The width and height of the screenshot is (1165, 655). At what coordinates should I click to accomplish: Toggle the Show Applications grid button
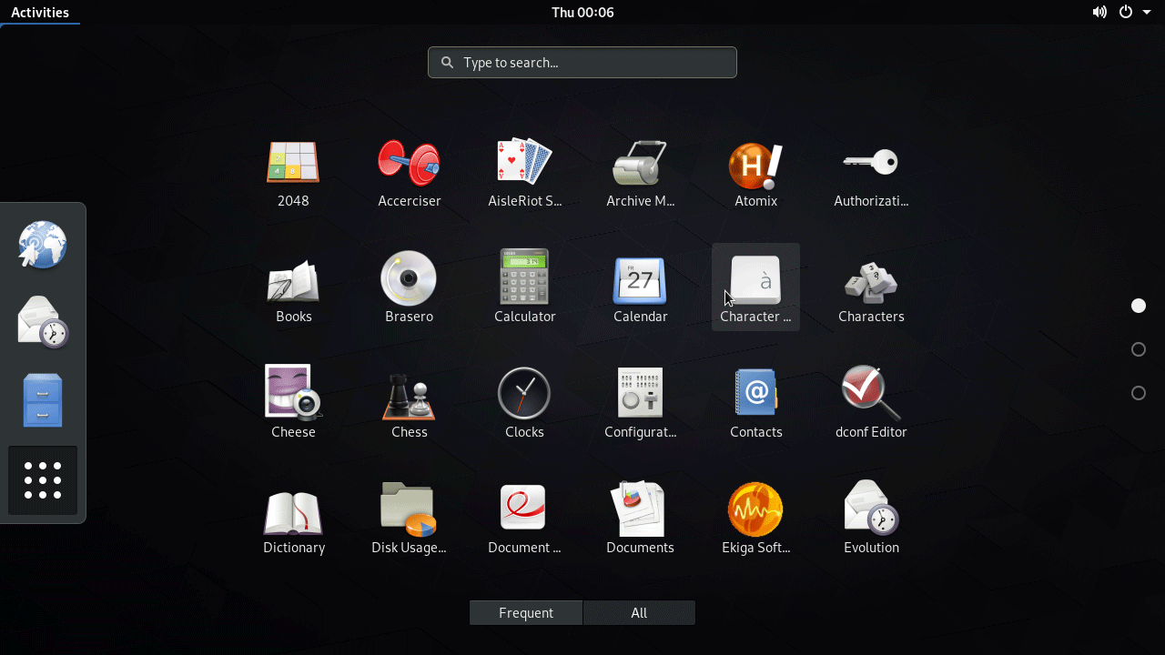click(x=43, y=480)
